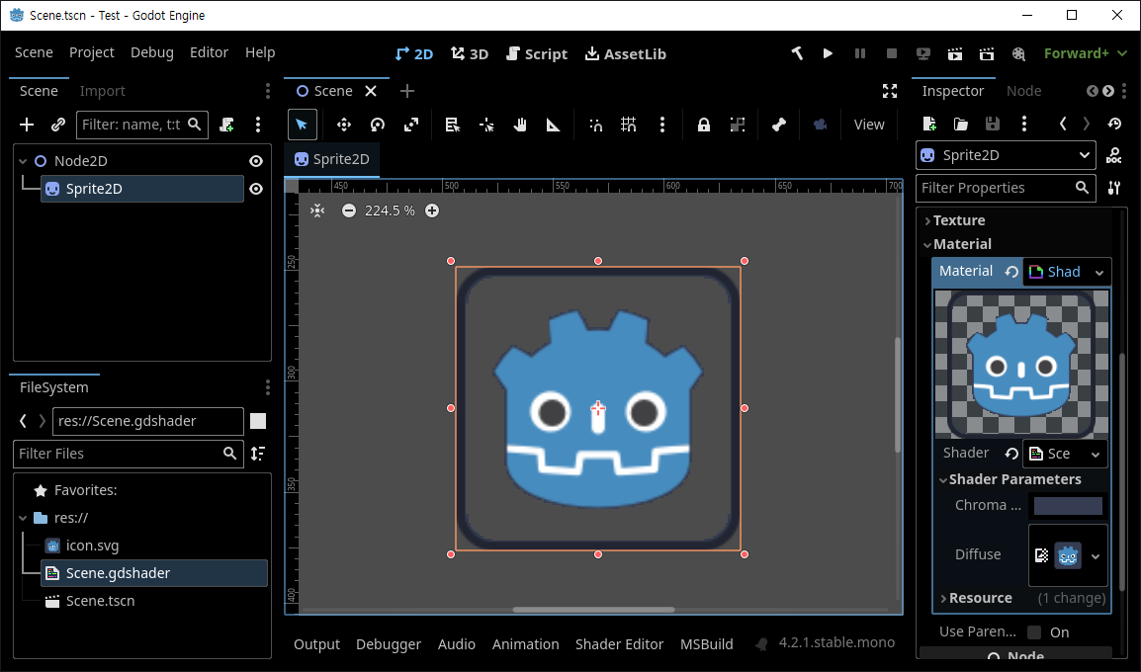This screenshot has width=1141, height=672.
Task: Toggle distraction-free mode
Action: click(889, 91)
